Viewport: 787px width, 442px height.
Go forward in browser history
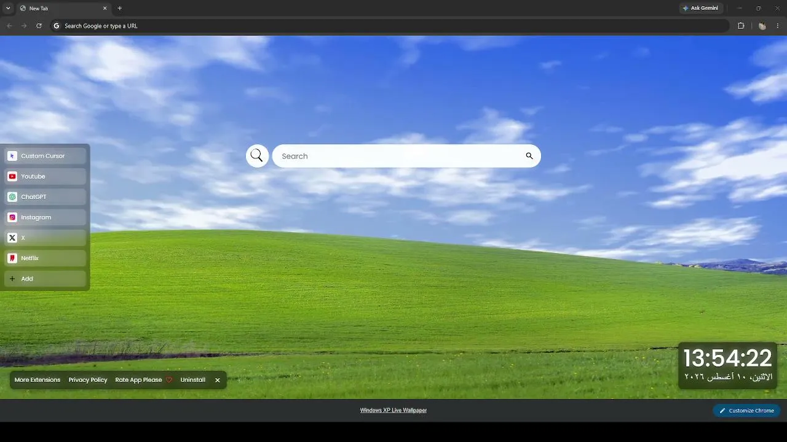coord(24,26)
